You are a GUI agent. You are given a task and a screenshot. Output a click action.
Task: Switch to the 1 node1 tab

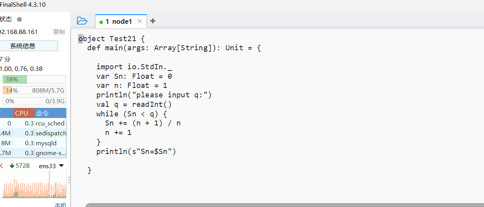click(x=118, y=21)
